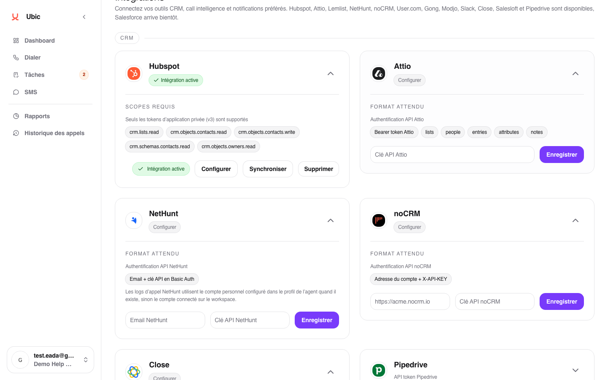Click the Close CRM logo icon
Screen dimensions: 608x380
tap(134, 372)
